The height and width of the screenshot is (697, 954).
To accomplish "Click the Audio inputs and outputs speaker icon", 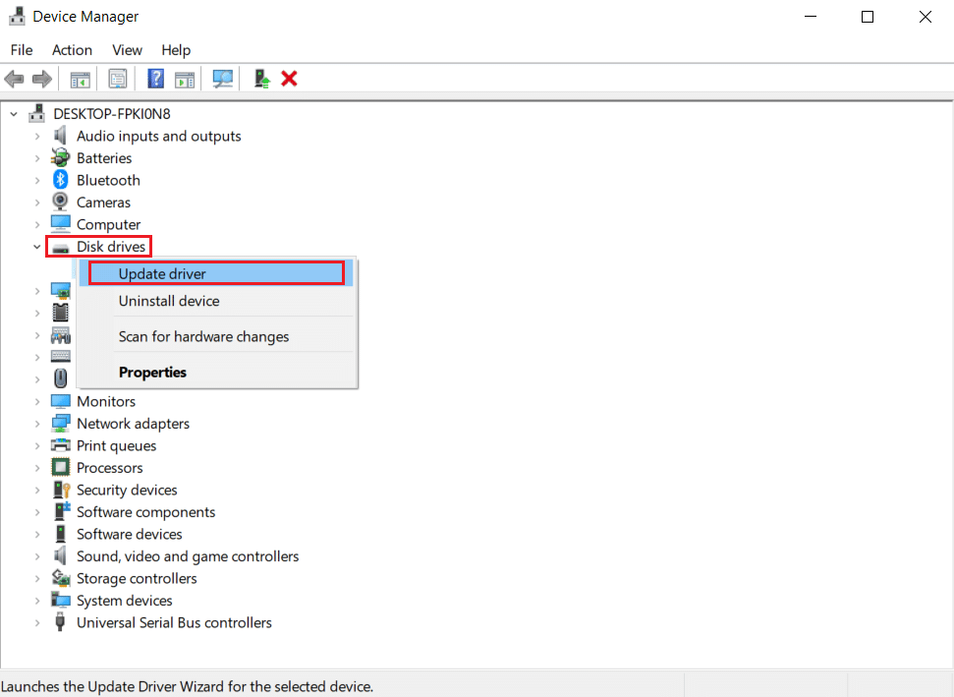I will [x=60, y=135].
